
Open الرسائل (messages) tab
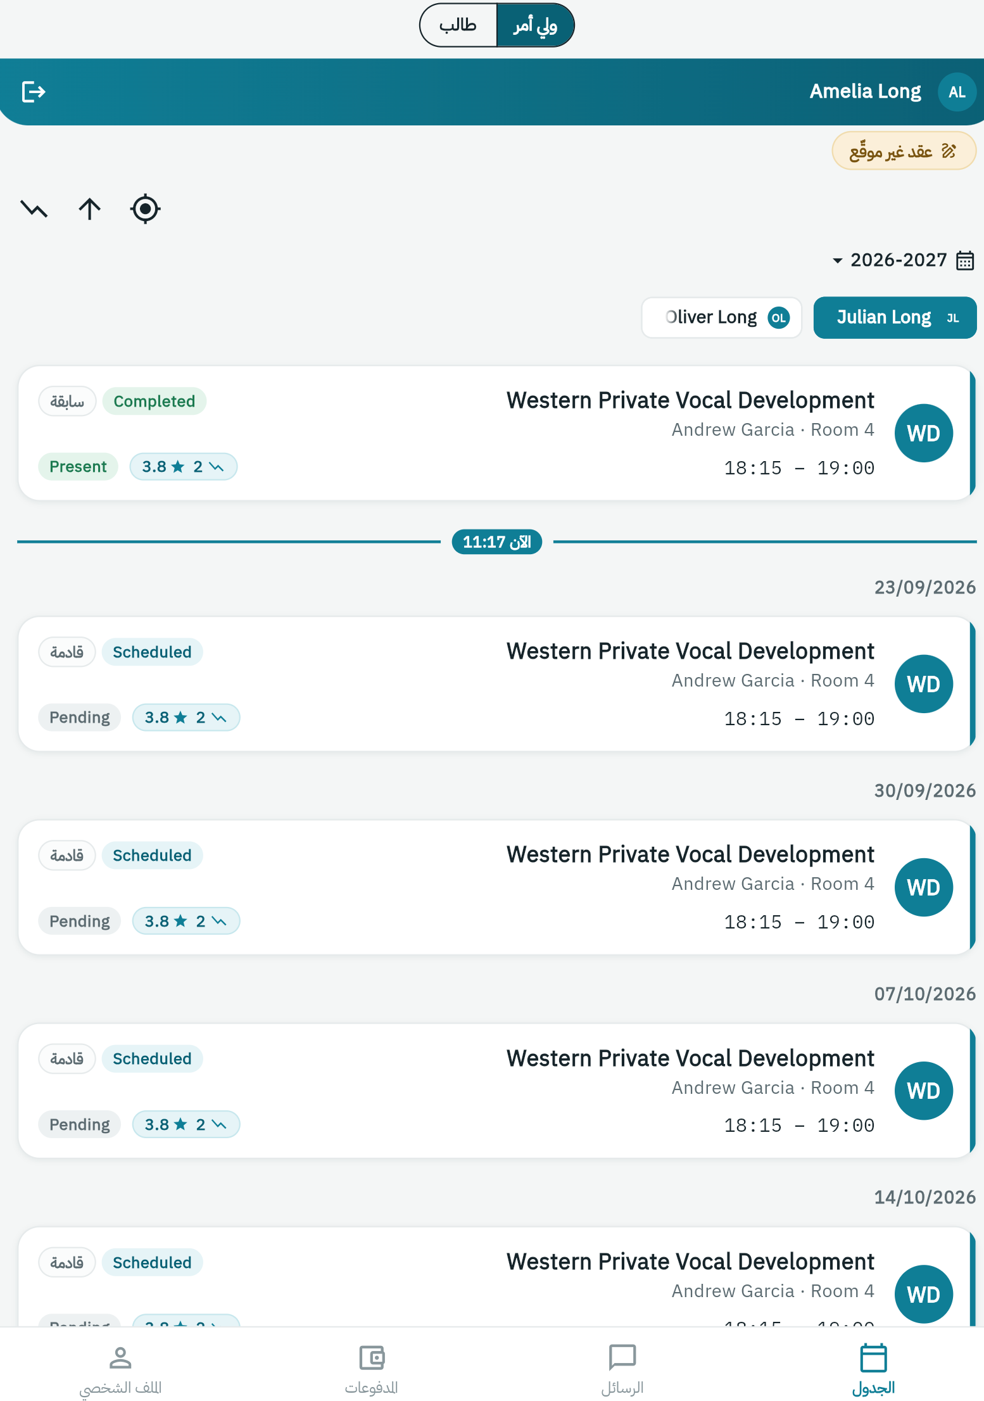622,1369
